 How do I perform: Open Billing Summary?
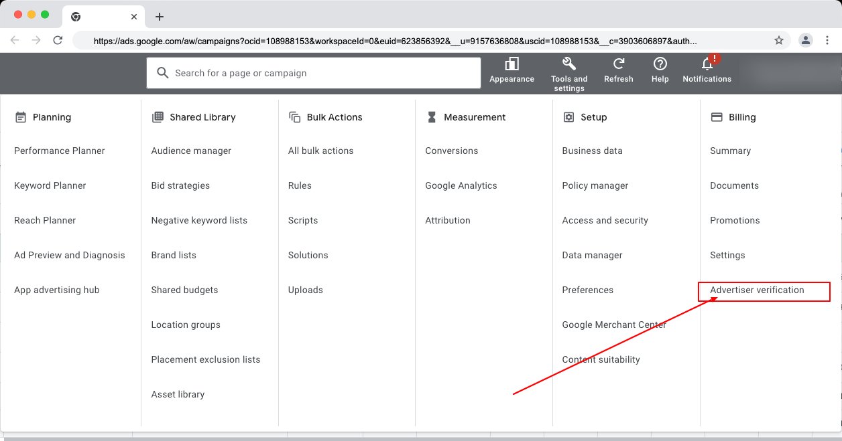coord(731,151)
